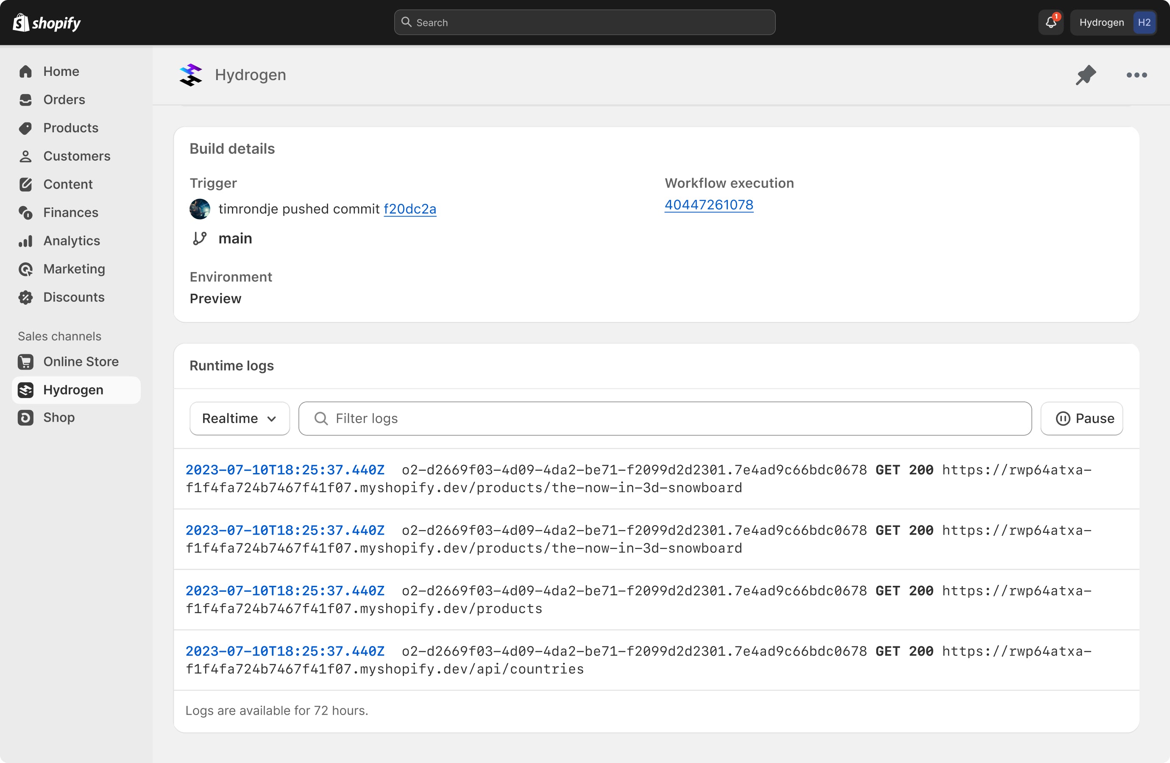Viewport: 1170px width, 763px height.
Task: Click timestamp of the /products log entry
Action: pos(284,591)
